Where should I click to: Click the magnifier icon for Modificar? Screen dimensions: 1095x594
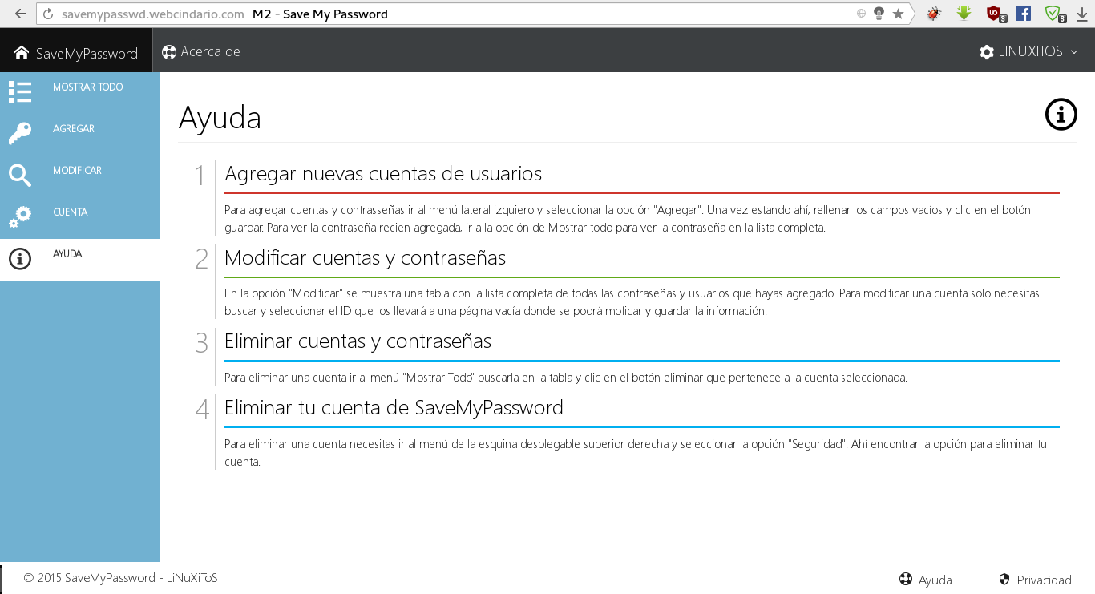pos(20,176)
